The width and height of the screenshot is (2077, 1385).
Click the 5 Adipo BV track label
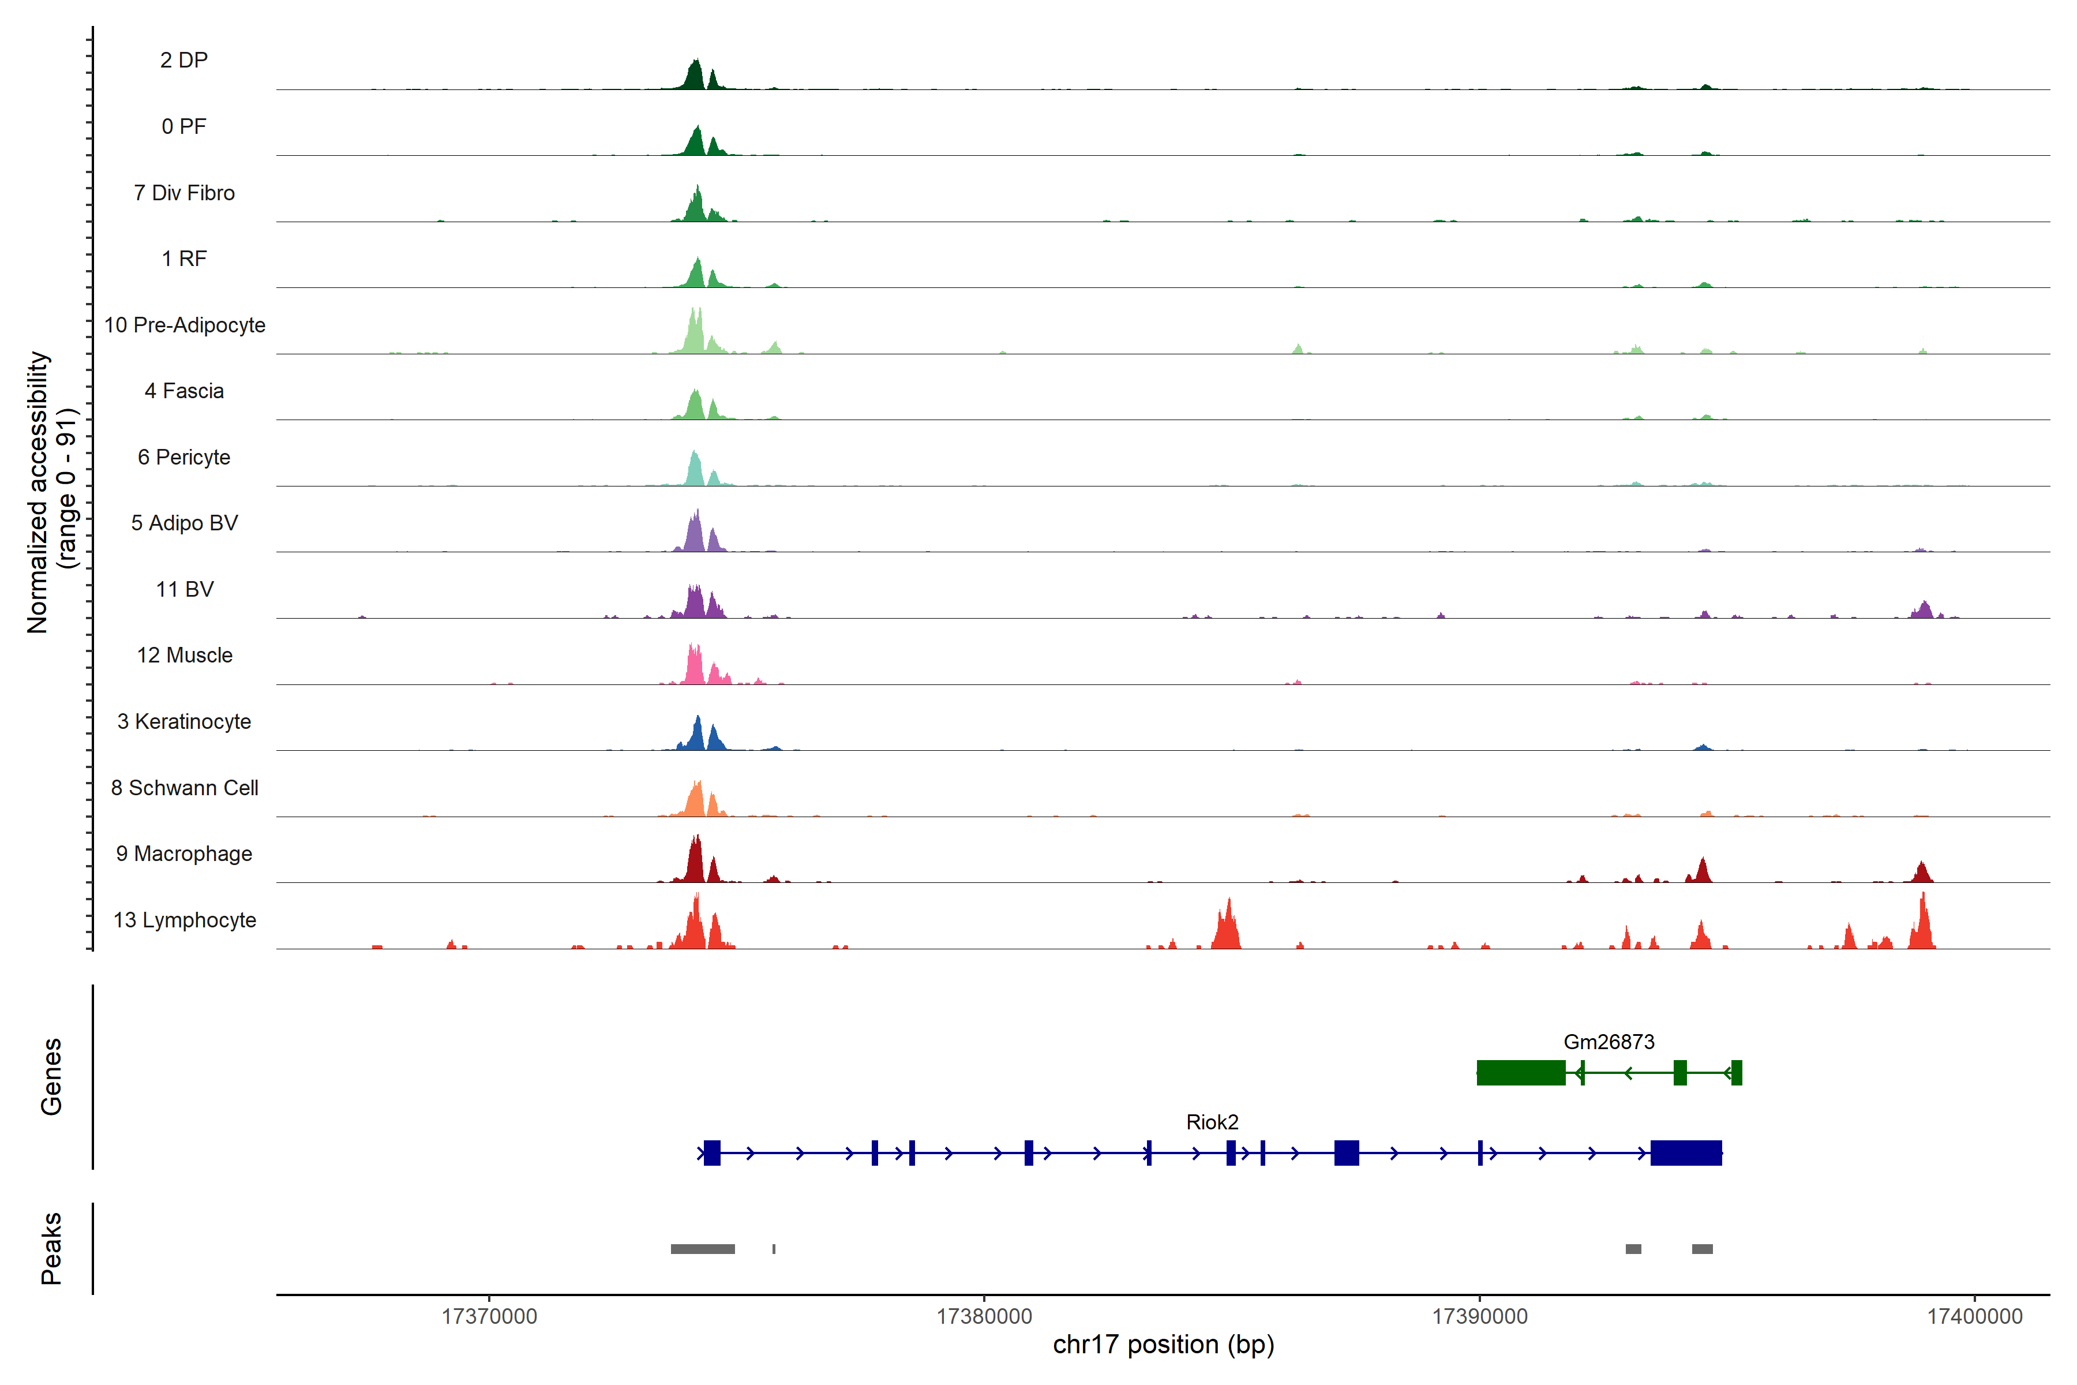(183, 523)
